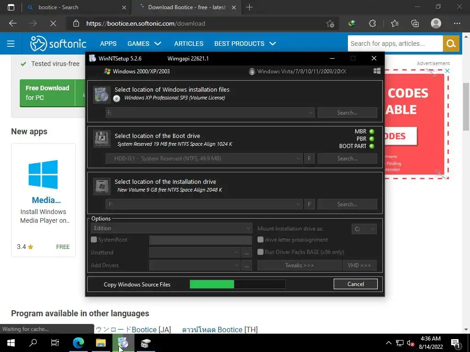Open the Edition dropdown

[x=172, y=228]
